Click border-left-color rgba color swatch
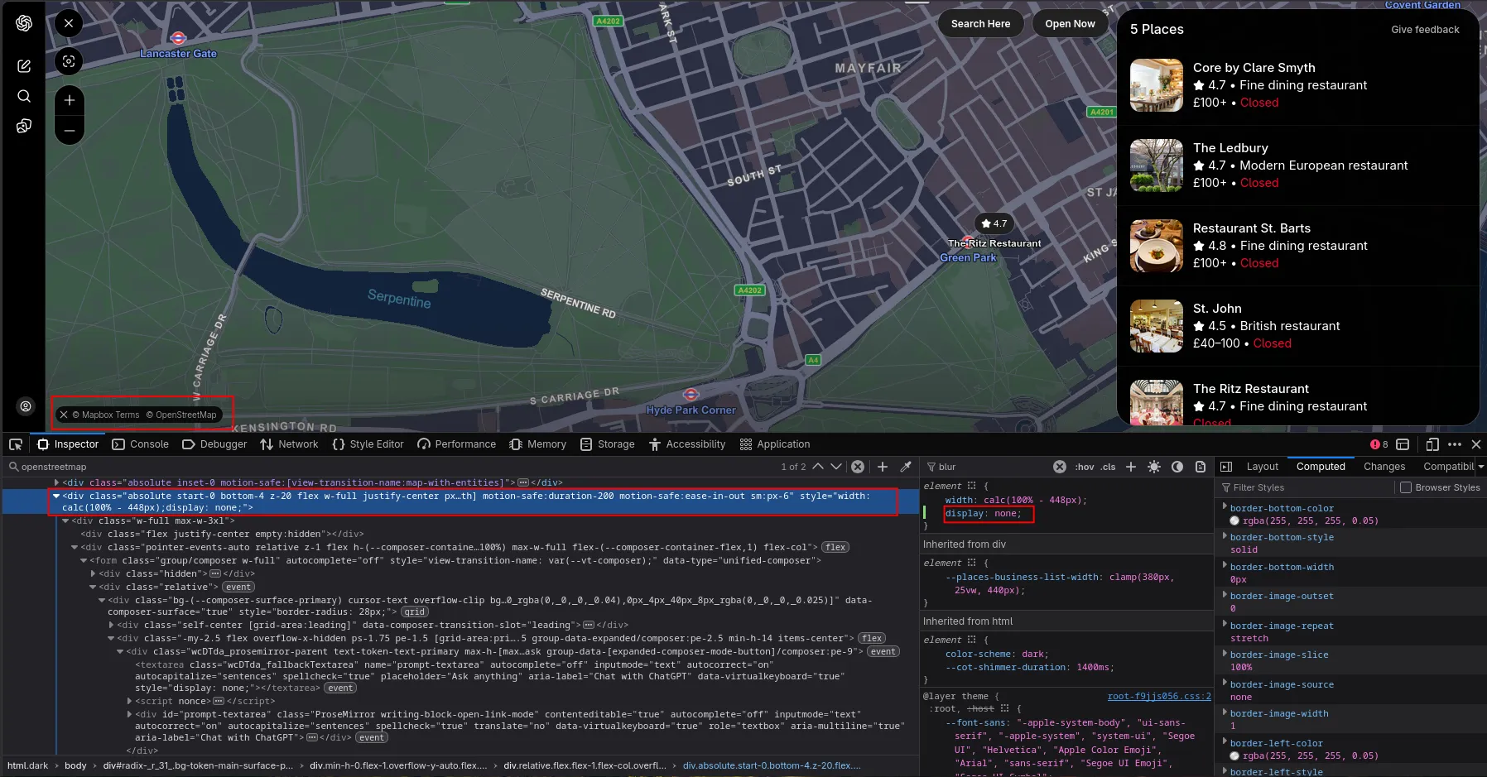 coord(1234,755)
